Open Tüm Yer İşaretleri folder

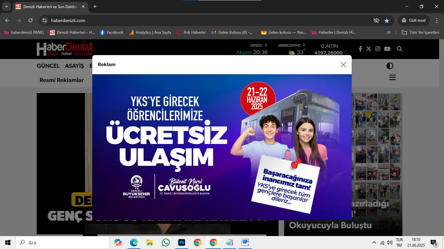click(420, 32)
